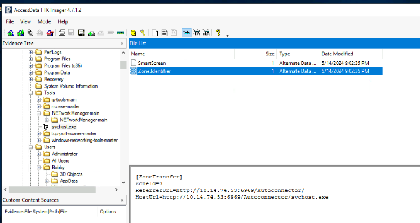Expand the ProgramData folder node
The height and width of the screenshot is (223, 420).
(31, 72)
